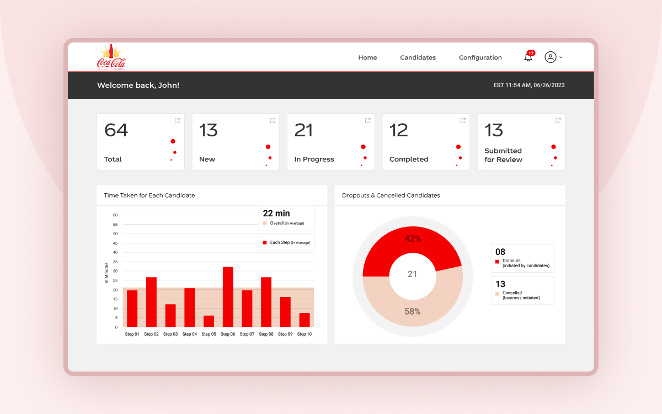Open external link icon on In Progress card

(x=368, y=120)
